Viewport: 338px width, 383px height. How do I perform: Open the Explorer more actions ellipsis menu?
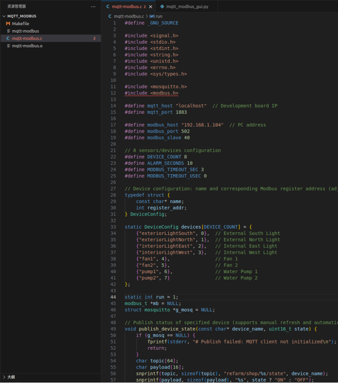(x=93, y=7)
